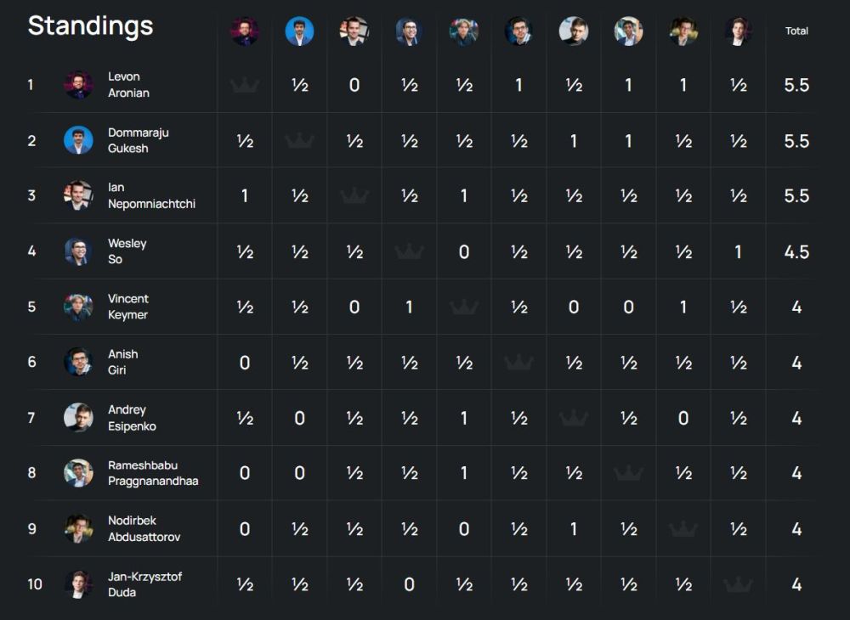Click the Total column header
The height and width of the screenshot is (620, 850).
(796, 31)
